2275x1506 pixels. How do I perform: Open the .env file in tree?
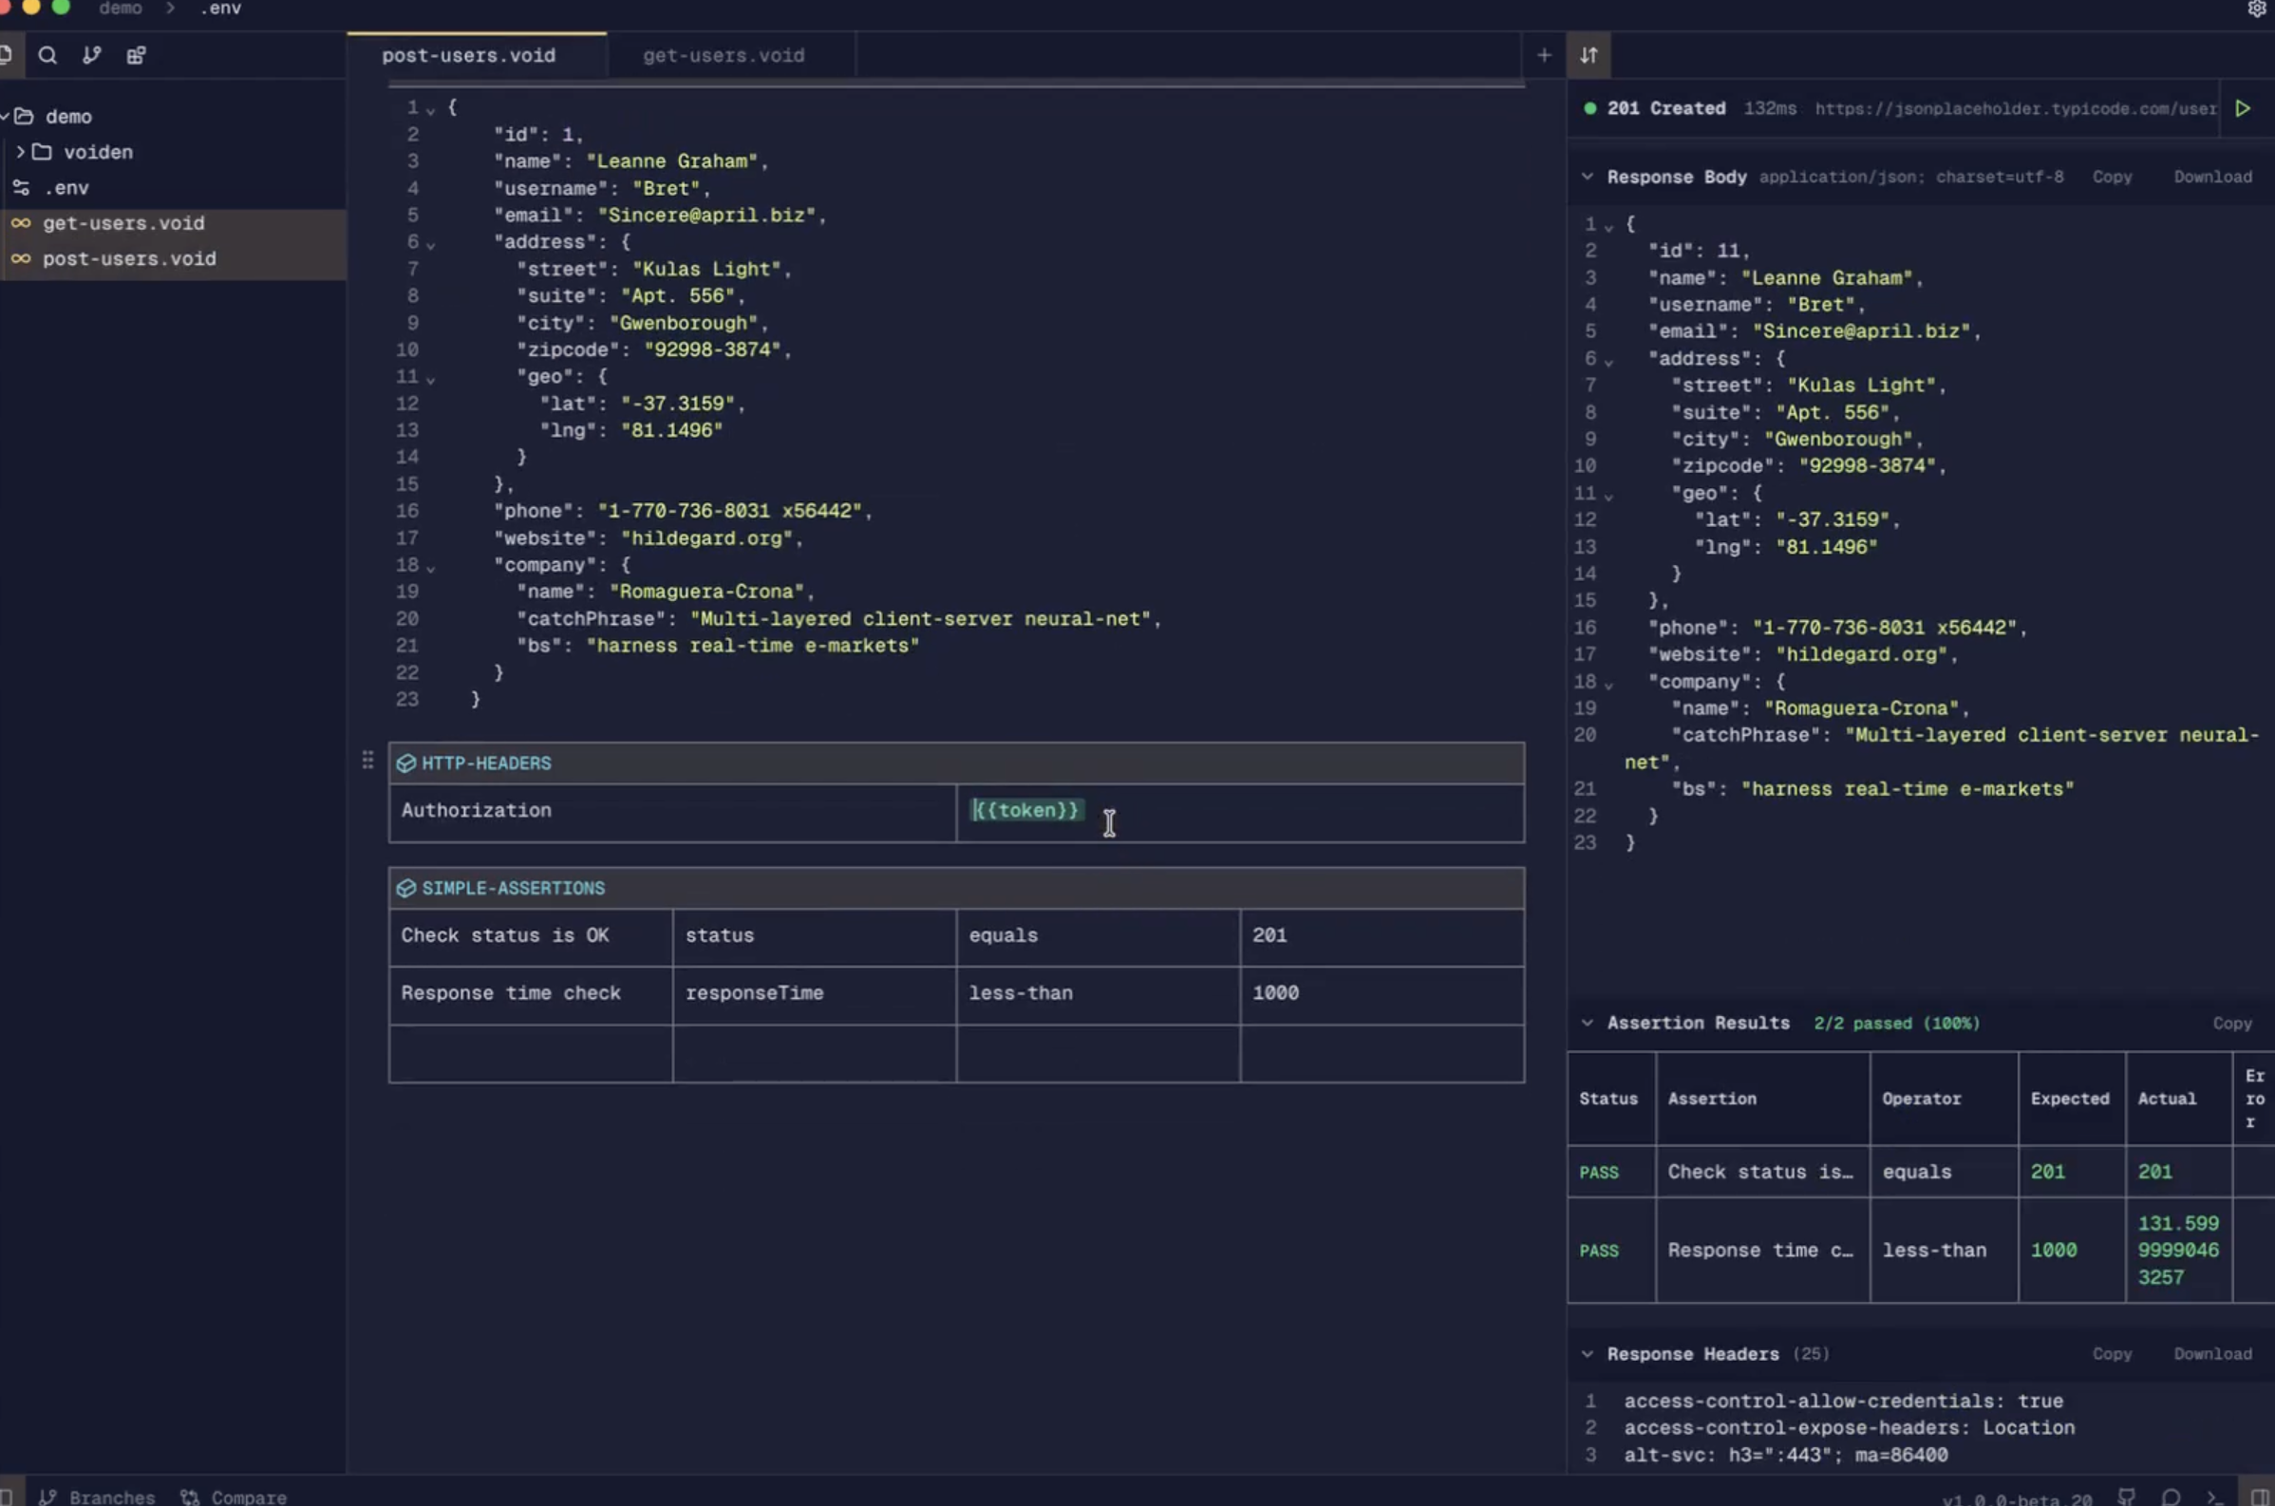66,188
